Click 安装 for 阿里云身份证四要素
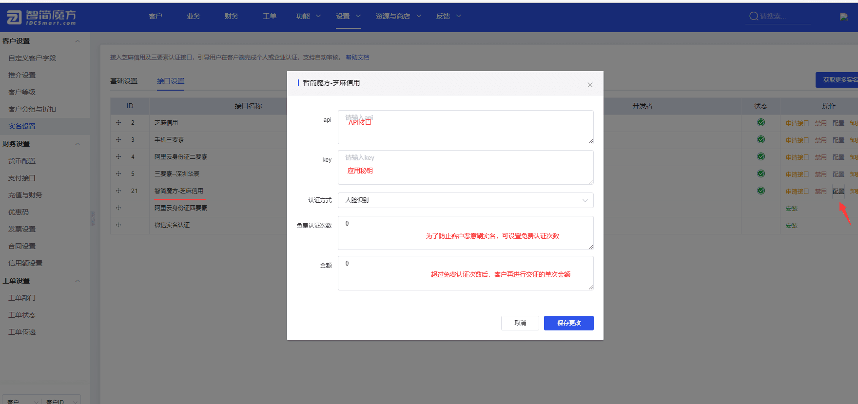858x404 pixels. point(792,209)
